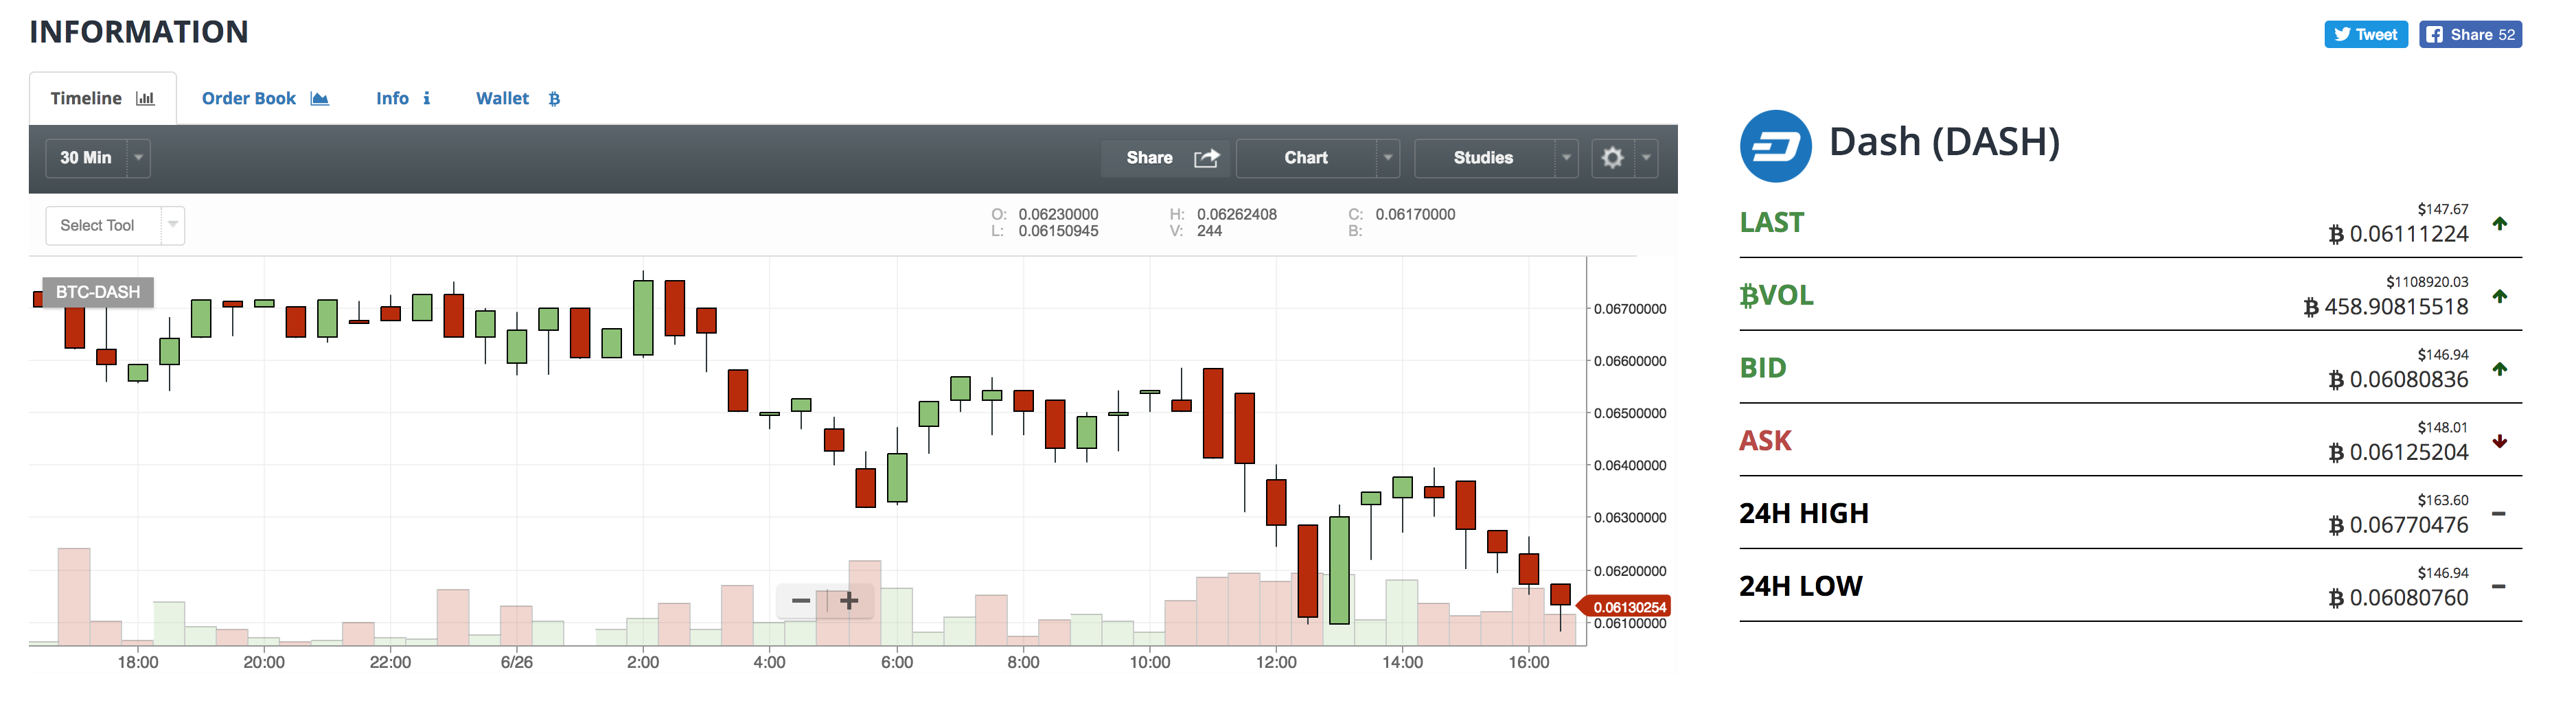
Task: Click the area chart icon on Order Book
Action: click(x=320, y=98)
